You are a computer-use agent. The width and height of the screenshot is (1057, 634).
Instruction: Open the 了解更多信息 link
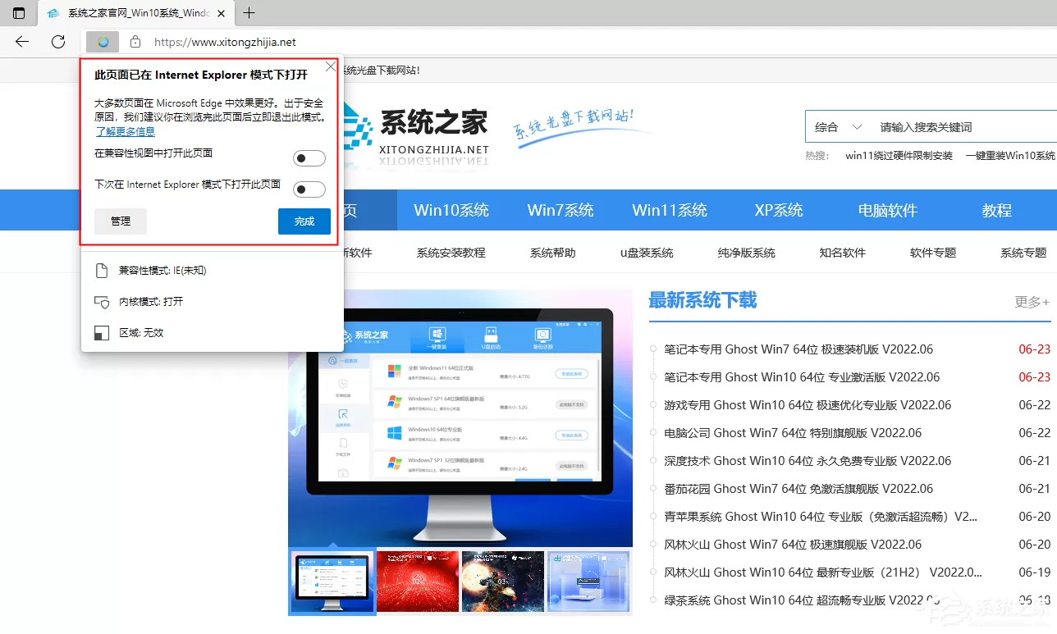point(125,131)
